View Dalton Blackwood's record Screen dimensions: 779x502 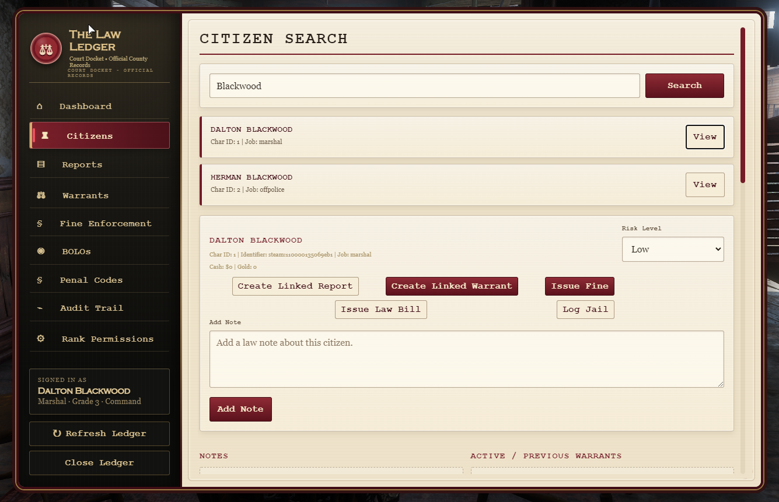point(705,137)
